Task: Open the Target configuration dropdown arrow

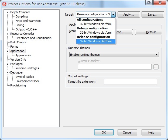Action: tap(114, 15)
